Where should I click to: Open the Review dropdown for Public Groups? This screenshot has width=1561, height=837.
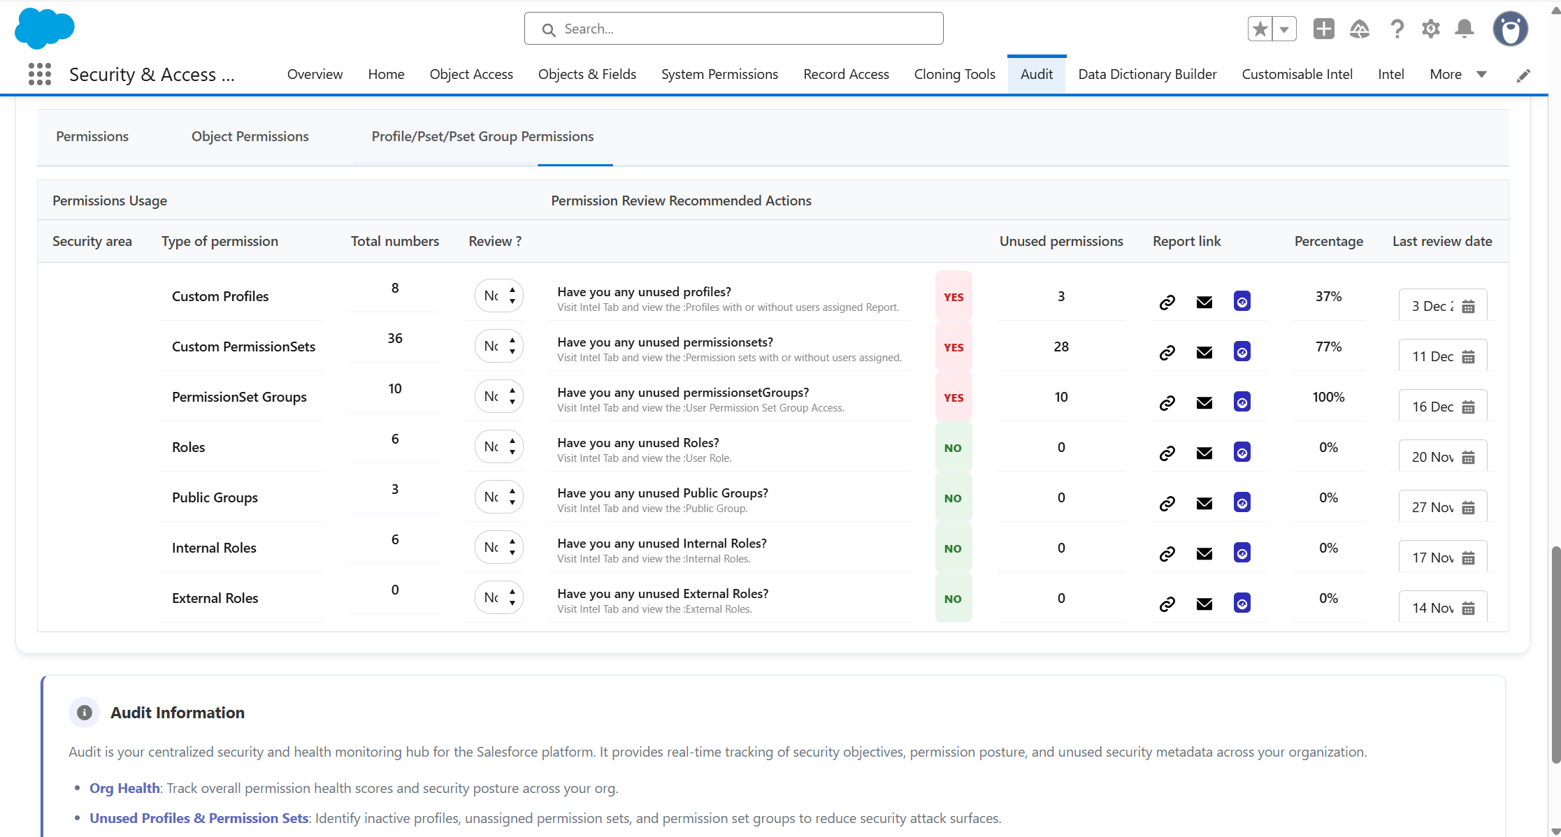point(499,497)
